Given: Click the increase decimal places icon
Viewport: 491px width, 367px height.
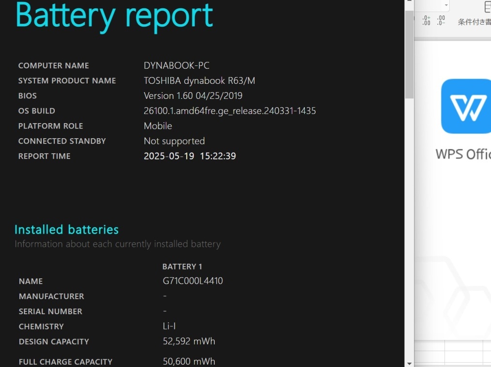Looking at the screenshot, I should coord(426,21).
